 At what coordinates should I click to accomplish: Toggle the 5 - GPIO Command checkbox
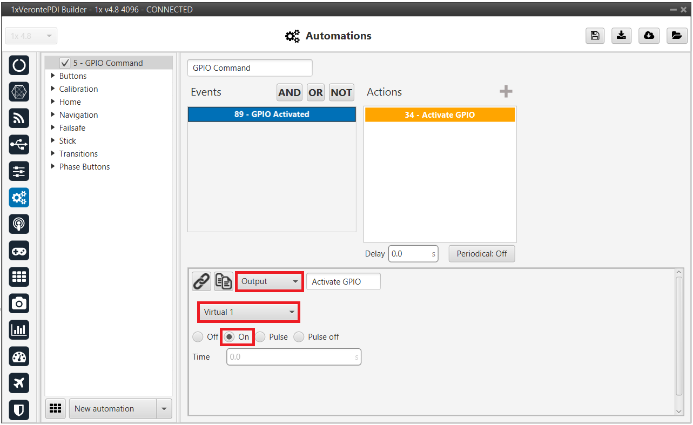pos(65,63)
